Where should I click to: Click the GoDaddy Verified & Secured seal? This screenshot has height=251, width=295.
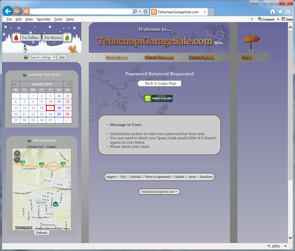point(159,98)
